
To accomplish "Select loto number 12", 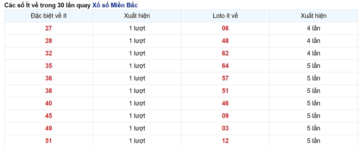I will point(225,141).
